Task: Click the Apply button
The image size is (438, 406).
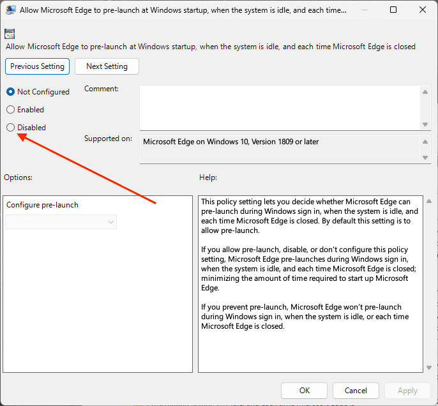Action: pyautogui.click(x=407, y=391)
